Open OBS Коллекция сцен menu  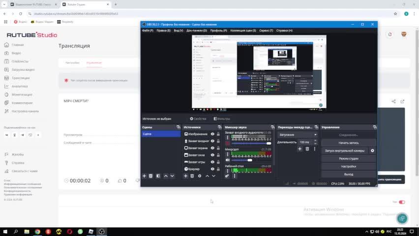(x=243, y=30)
